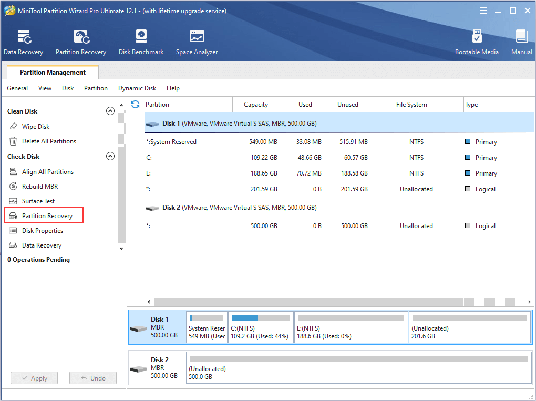Click the Align All Partitions icon
The width and height of the screenshot is (536, 401).
pyautogui.click(x=13, y=172)
